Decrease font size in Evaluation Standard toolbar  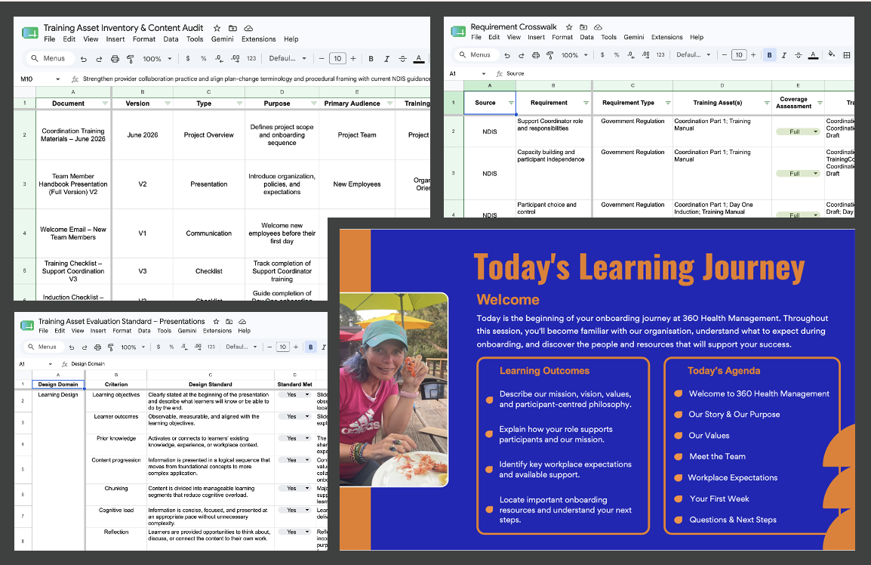tap(269, 347)
